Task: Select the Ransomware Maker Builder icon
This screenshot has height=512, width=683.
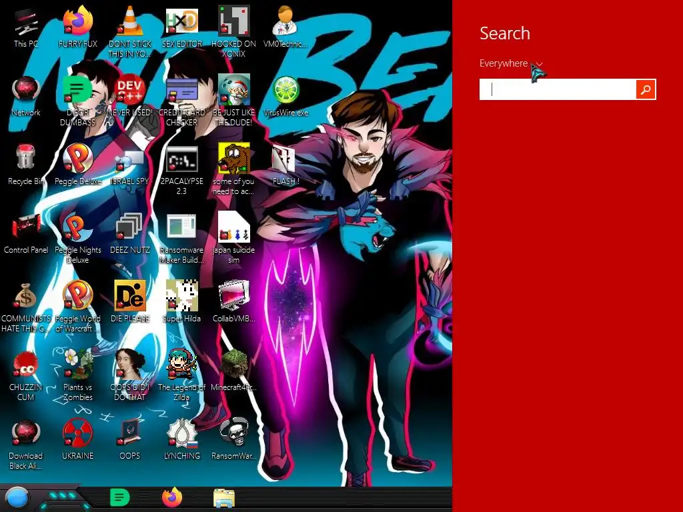Action: [181, 227]
